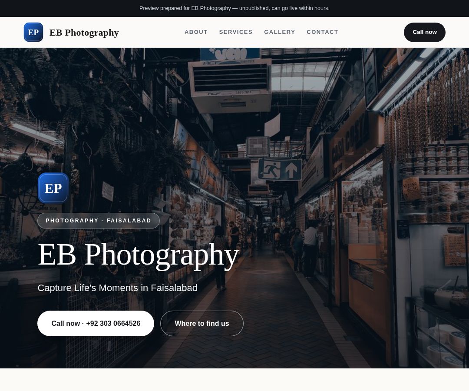Click the Photography · Faisalabad tag pill
469x391 pixels.
click(99, 221)
